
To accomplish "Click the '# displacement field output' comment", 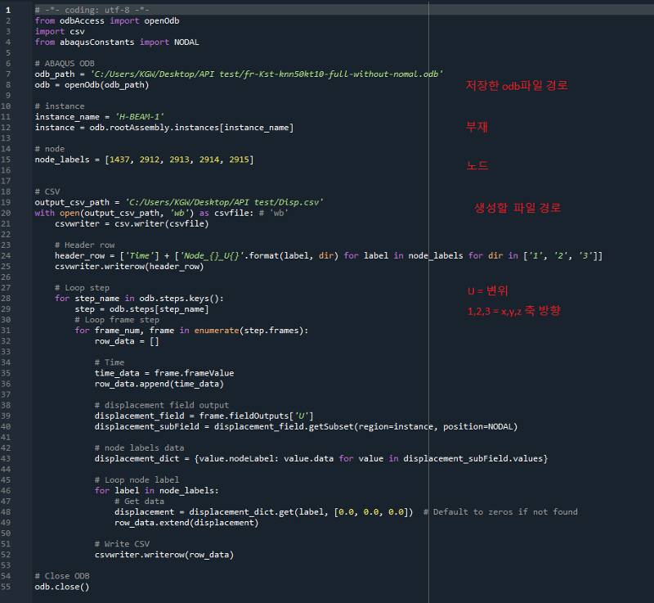I will tap(162, 405).
